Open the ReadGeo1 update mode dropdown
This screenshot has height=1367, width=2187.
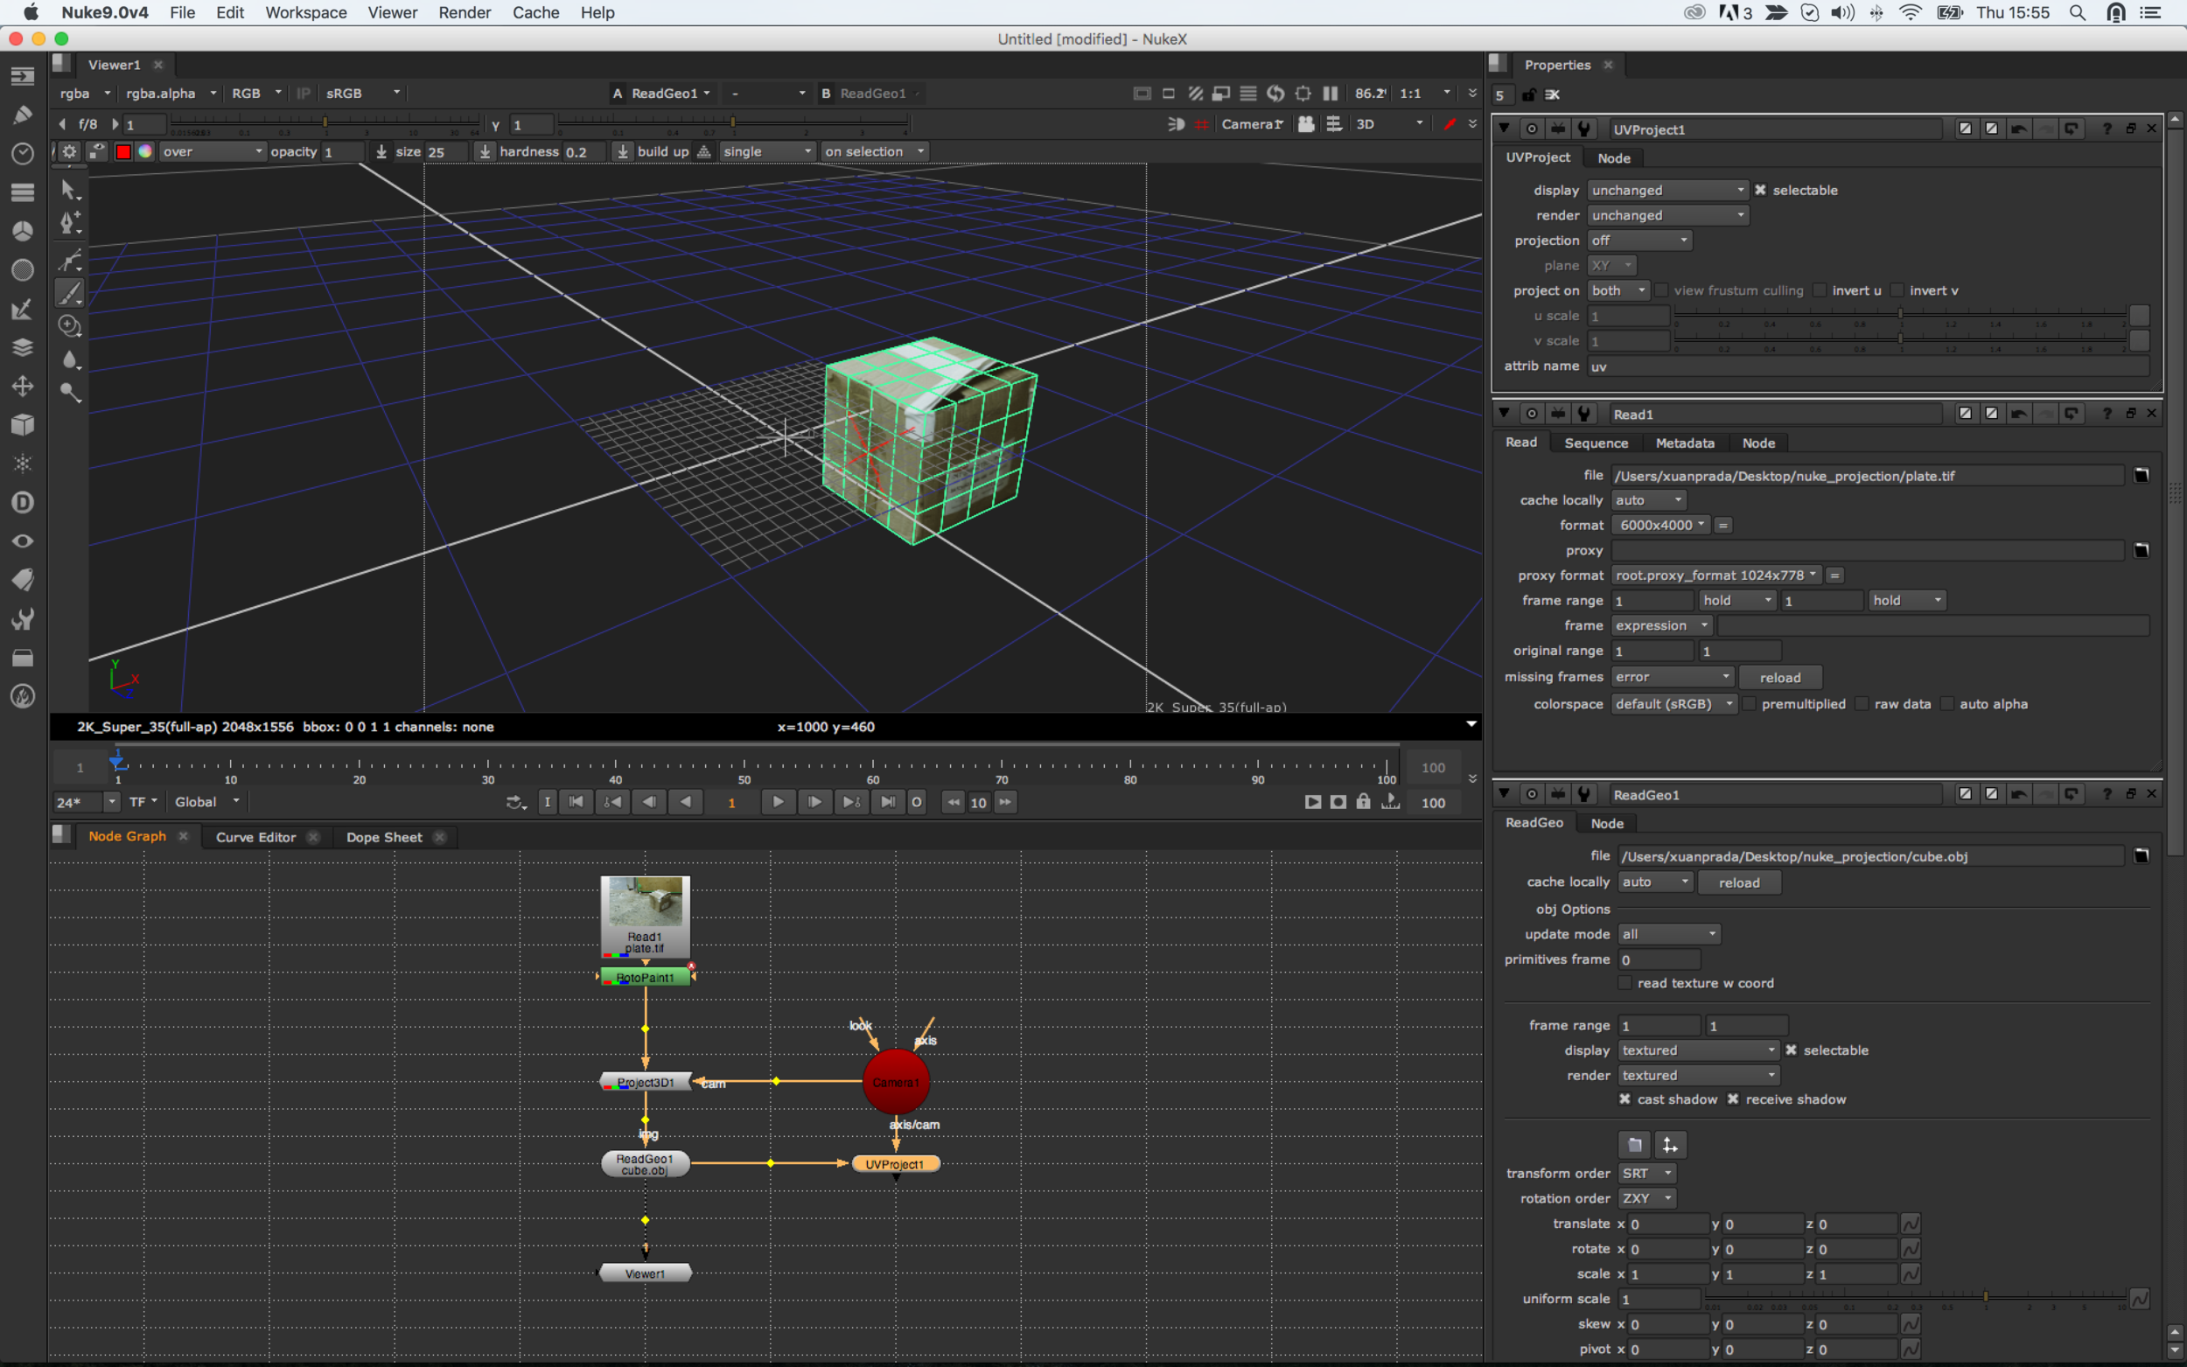(1669, 934)
